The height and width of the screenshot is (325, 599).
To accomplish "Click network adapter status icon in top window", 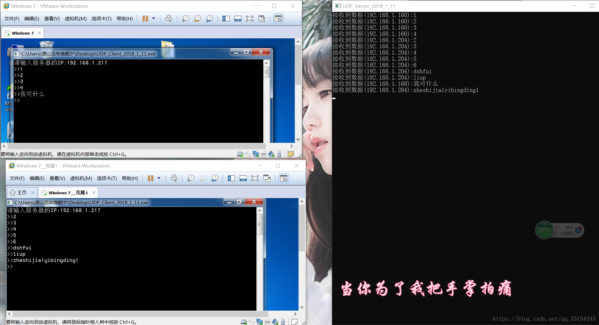I will click(x=256, y=154).
